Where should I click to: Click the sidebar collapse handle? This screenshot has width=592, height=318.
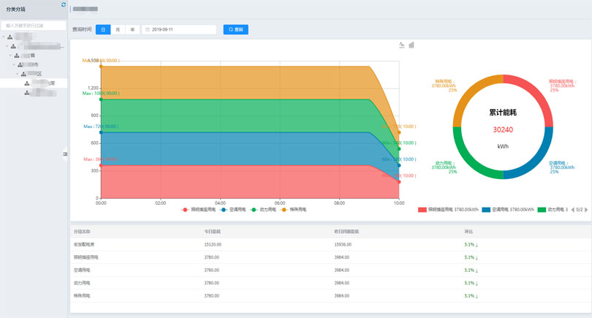coord(65,154)
